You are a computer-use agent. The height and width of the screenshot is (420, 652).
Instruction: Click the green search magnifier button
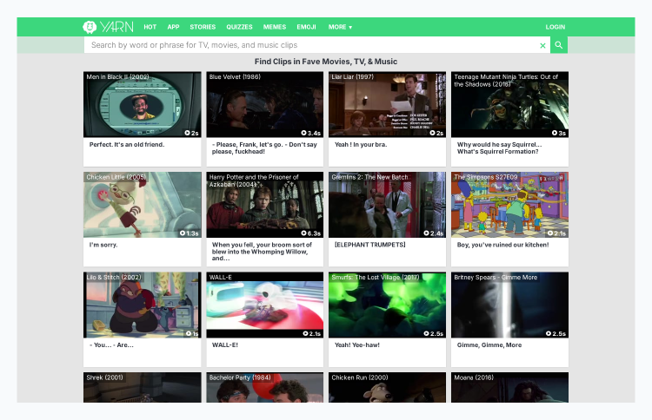pyautogui.click(x=559, y=45)
